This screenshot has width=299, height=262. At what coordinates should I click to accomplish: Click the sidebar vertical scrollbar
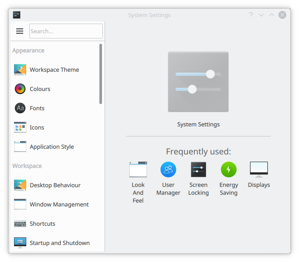pyautogui.click(x=101, y=74)
